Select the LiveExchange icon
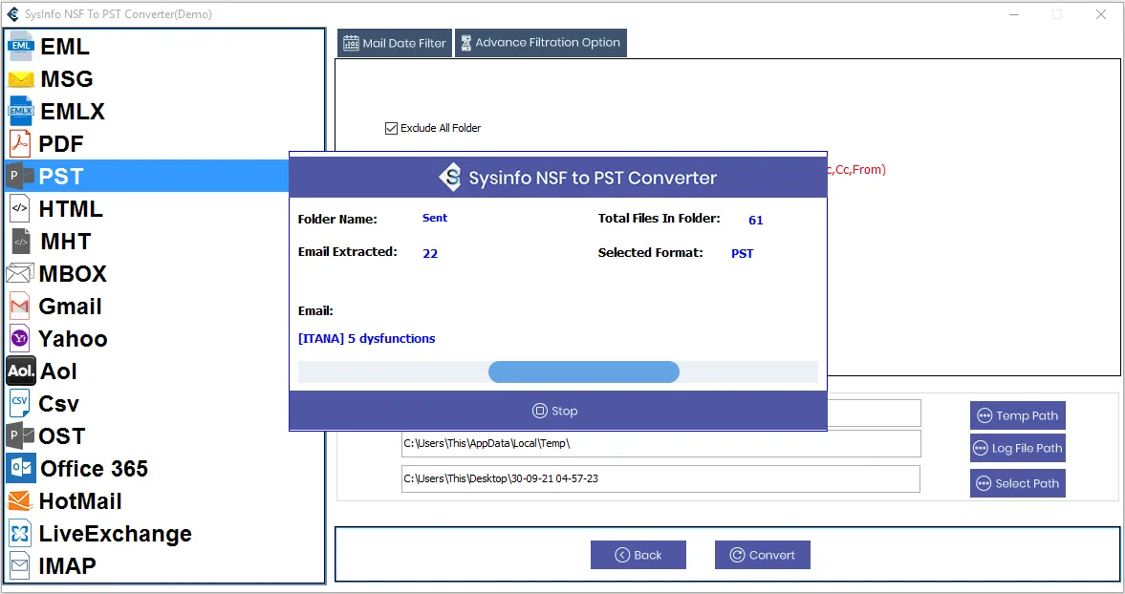 point(20,534)
